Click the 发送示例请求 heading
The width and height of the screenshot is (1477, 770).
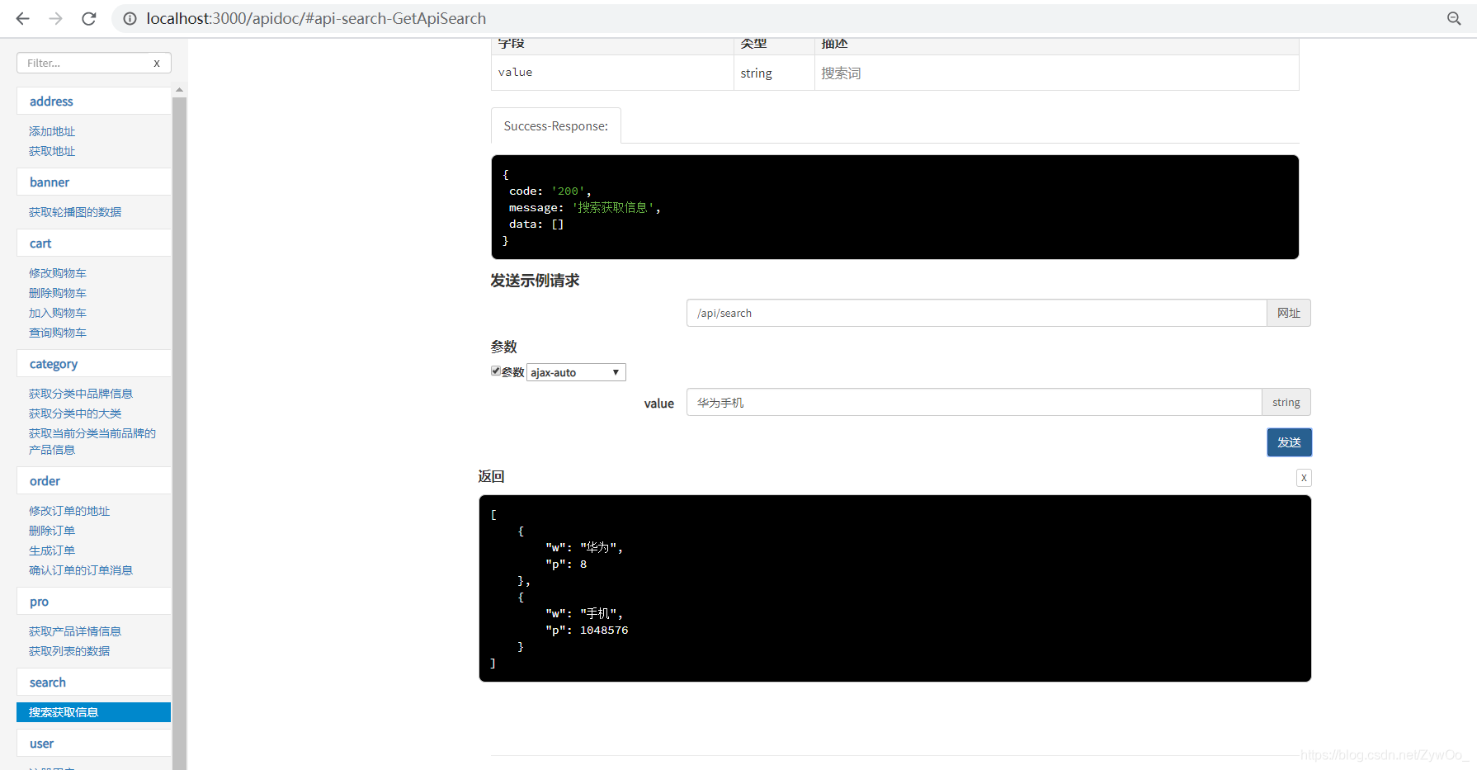pos(535,281)
